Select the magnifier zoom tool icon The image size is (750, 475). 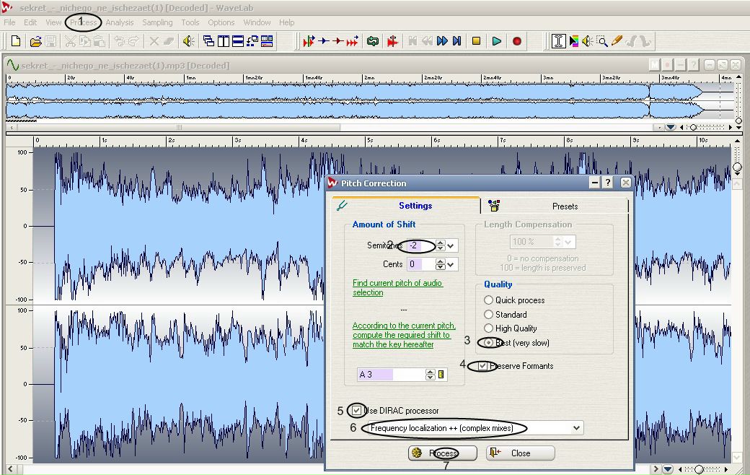(602, 41)
